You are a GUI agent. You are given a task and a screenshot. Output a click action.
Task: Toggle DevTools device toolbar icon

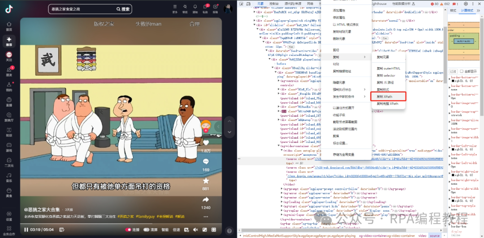(248, 4)
